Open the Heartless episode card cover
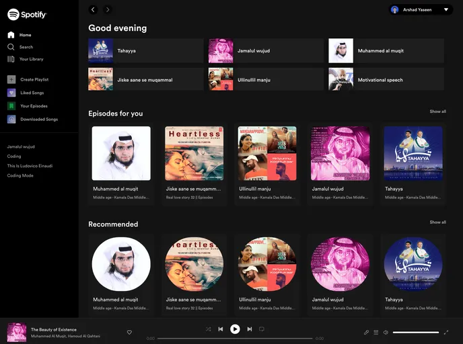Viewport: 463px width, 344px height. point(194,153)
